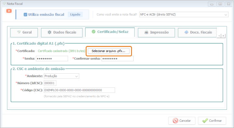Viewport: 234px width, 128px height.
Task: Click the cloud icon on Docs. Fiscais
Action: click(x=187, y=32)
